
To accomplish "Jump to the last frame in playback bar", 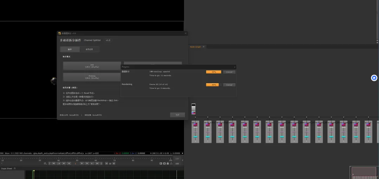I will click(97, 164).
